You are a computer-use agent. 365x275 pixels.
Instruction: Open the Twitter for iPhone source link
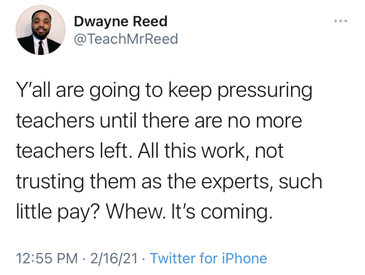208,258
